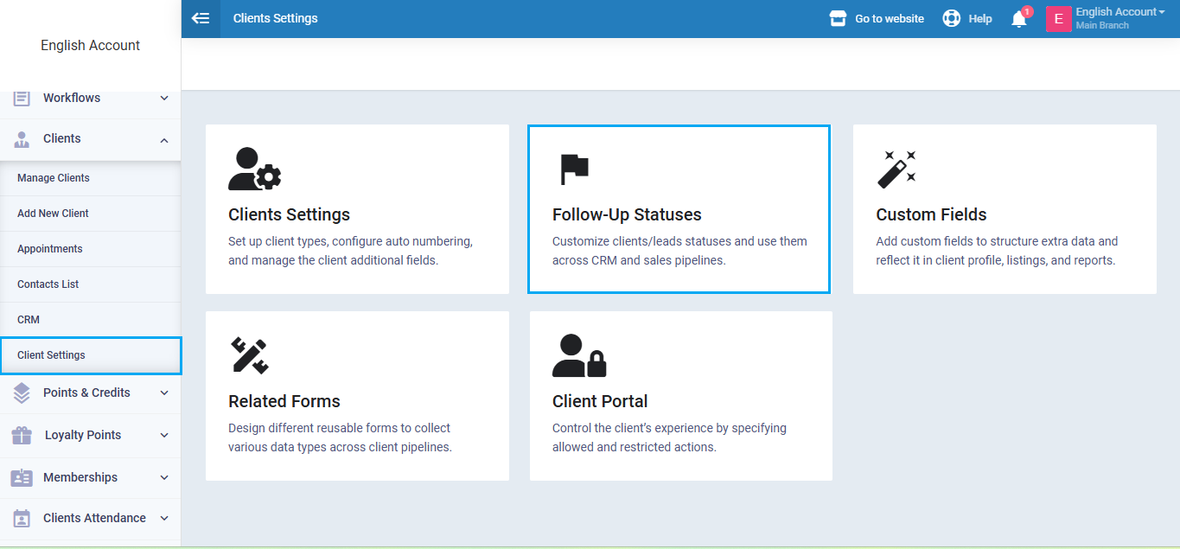
Task: Open the Add New Client page
Action: 53,214
